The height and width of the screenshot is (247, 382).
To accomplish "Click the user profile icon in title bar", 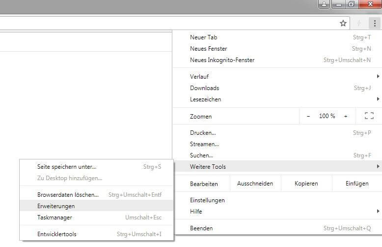I will click(x=324, y=4).
